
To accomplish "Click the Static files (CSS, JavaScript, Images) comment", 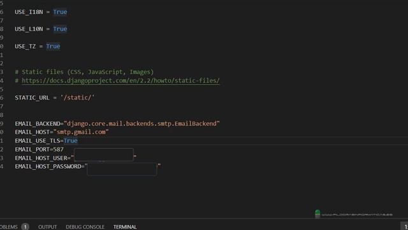I will coord(84,72).
